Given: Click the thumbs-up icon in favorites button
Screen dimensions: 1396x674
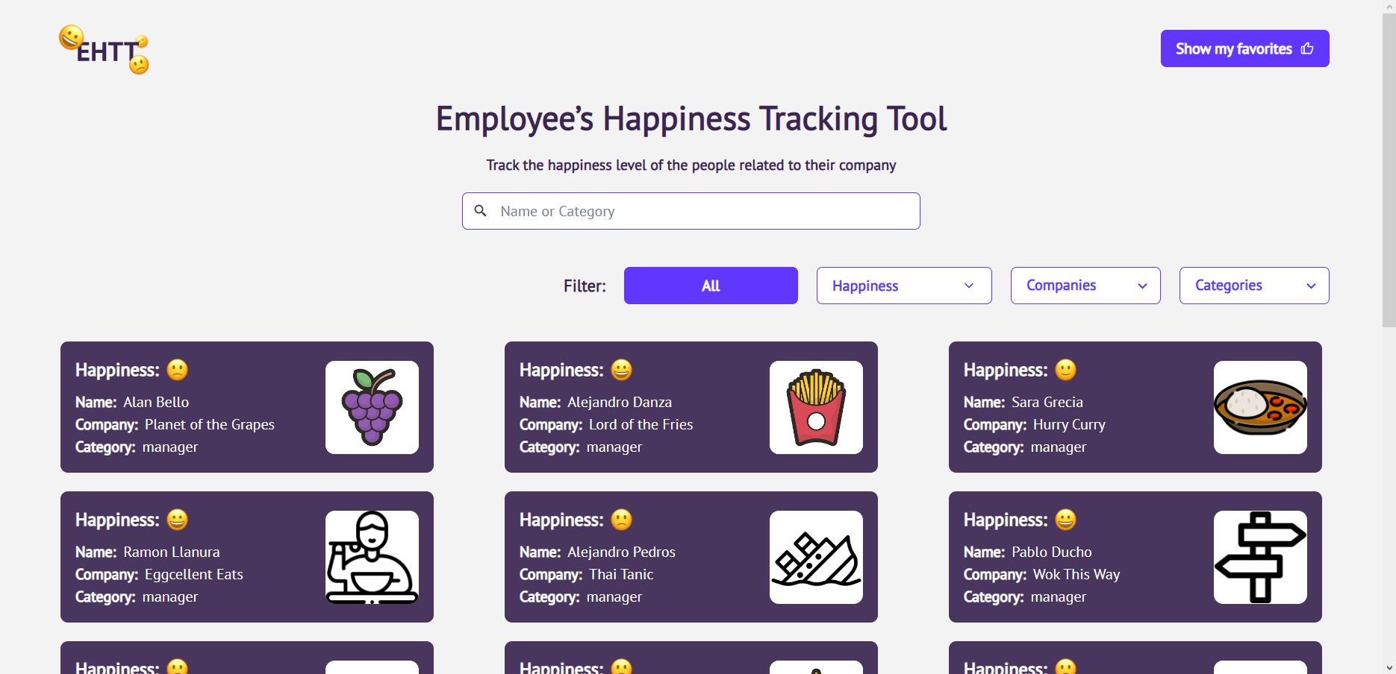Looking at the screenshot, I should [1307, 48].
